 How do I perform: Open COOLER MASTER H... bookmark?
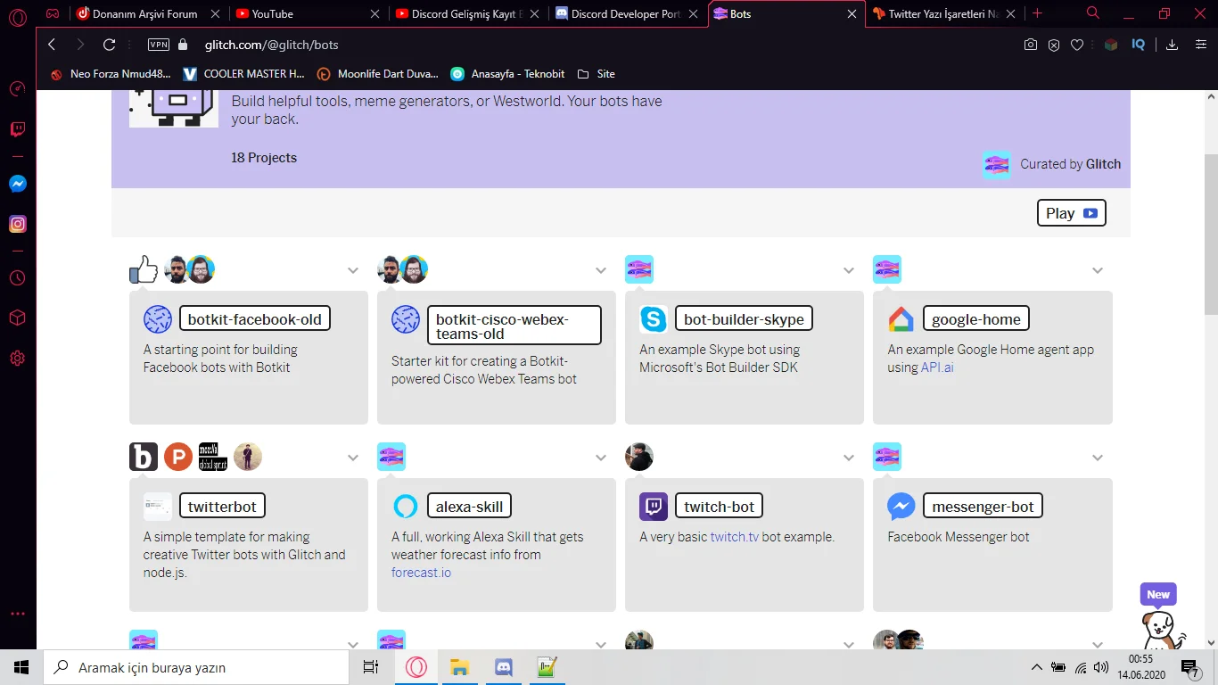243,74
